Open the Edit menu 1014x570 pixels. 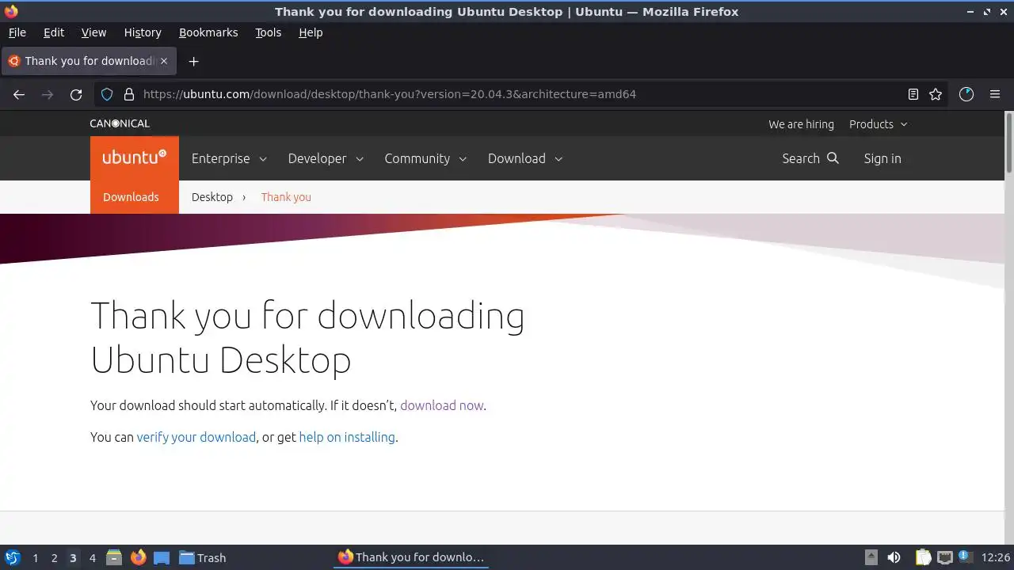click(x=54, y=32)
